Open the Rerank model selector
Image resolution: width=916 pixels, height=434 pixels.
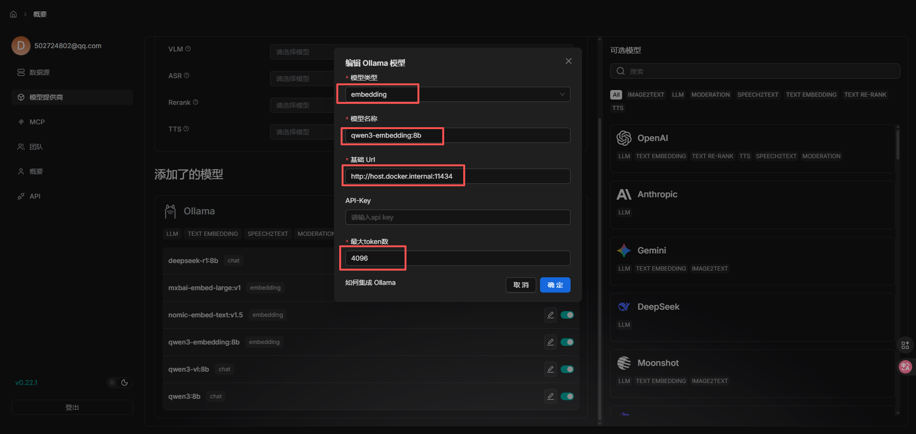pos(302,105)
